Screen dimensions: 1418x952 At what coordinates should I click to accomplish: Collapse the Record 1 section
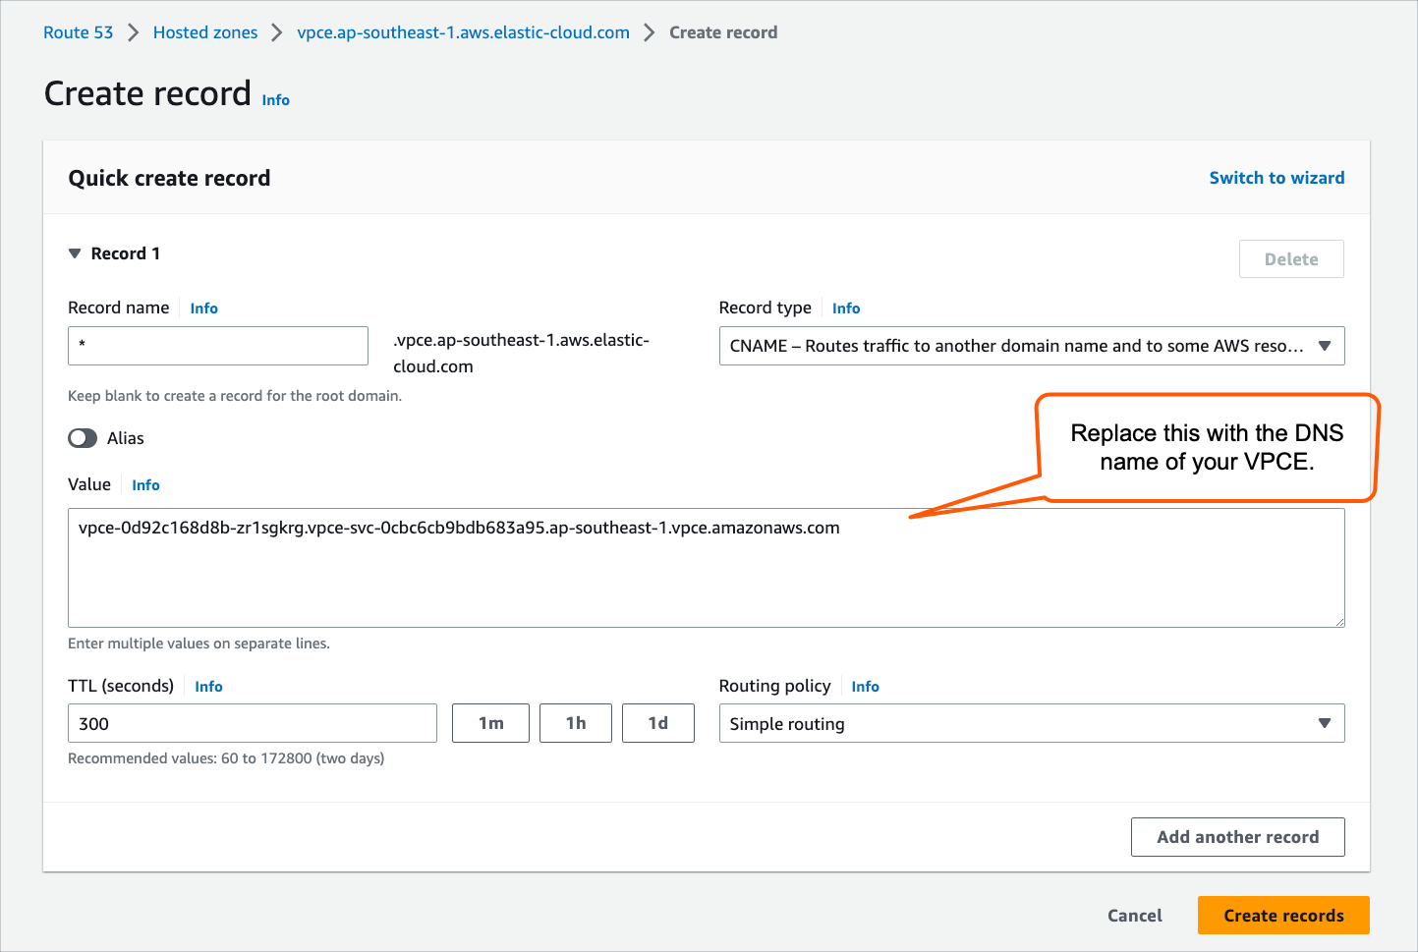(75, 253)
